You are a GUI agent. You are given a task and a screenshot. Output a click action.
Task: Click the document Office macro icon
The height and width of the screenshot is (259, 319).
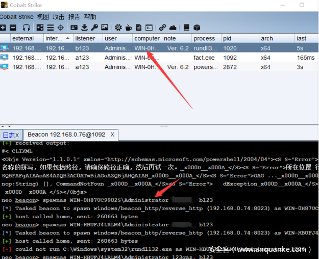[139, 28]
